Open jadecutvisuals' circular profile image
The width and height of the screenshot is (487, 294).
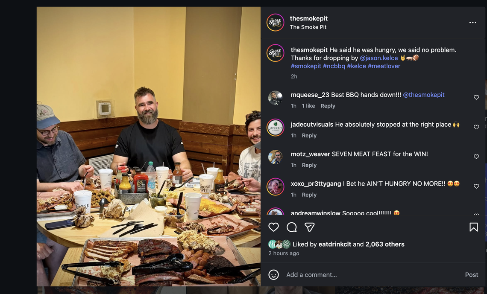pos(276,127)
